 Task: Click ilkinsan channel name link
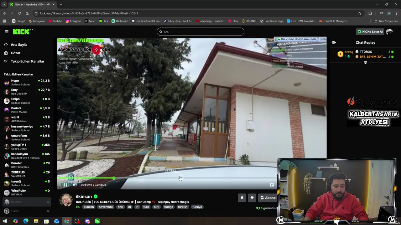pyautogui.click(x=84, y=197)
